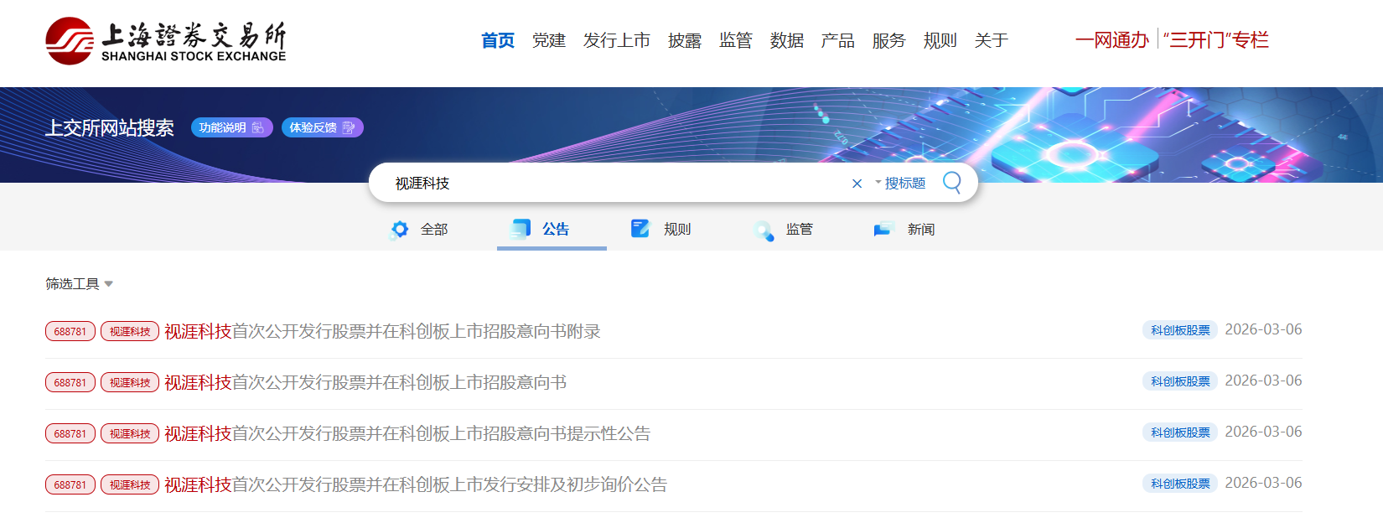1383x523 pixels.
Task: Open the 关于 menu
Action: [x=992, y=40]
